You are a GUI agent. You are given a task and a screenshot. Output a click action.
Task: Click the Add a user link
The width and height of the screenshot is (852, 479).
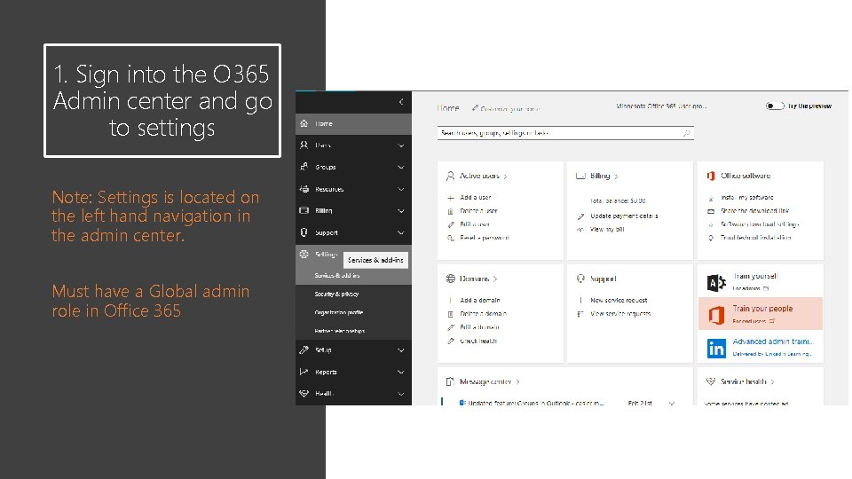476,198
